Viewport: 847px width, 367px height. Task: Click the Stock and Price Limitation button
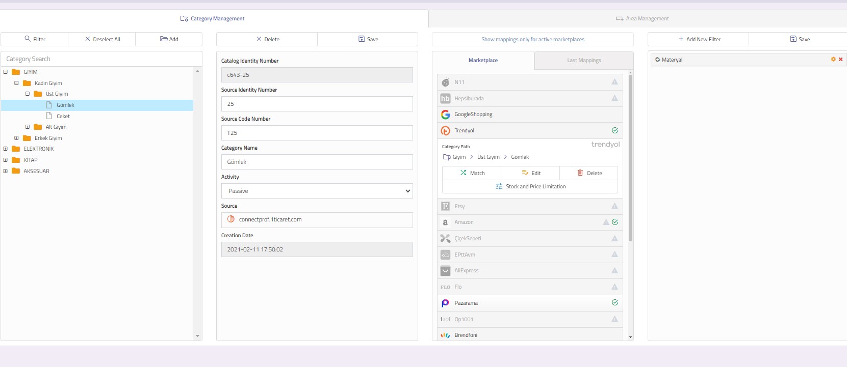click(x=530, y=187)
